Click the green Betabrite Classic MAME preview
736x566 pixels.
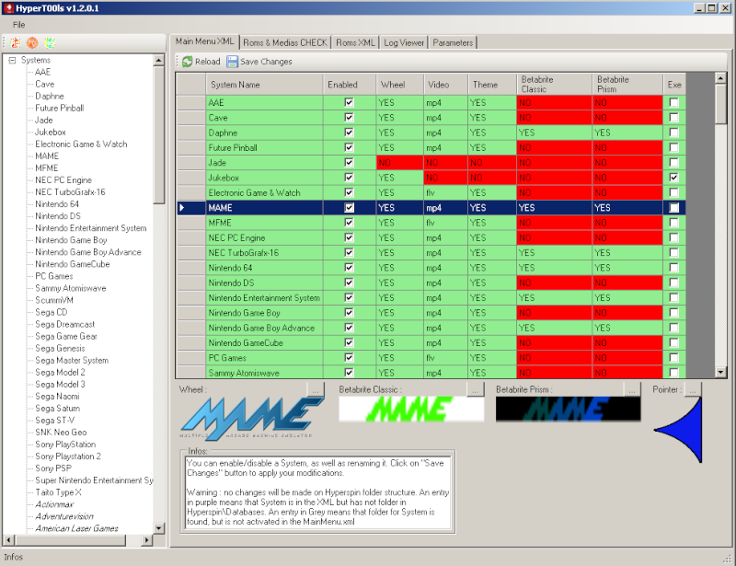click(x=411, y=409)
